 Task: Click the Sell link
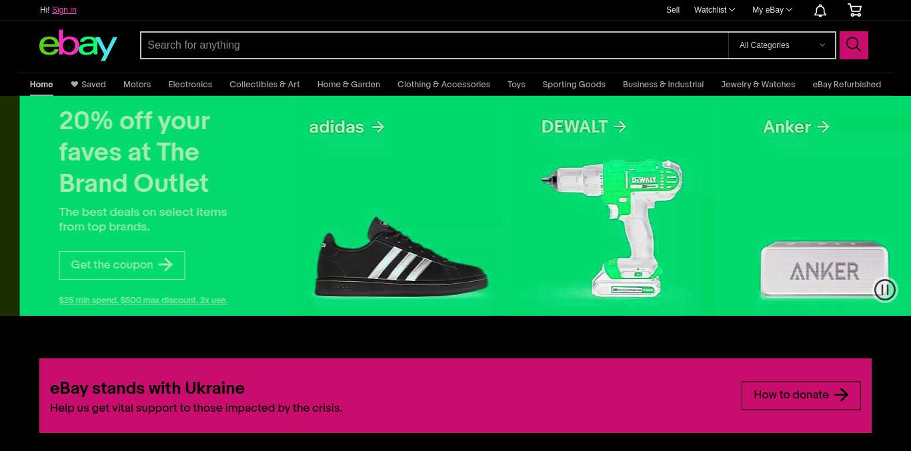[x=673, y=10]
